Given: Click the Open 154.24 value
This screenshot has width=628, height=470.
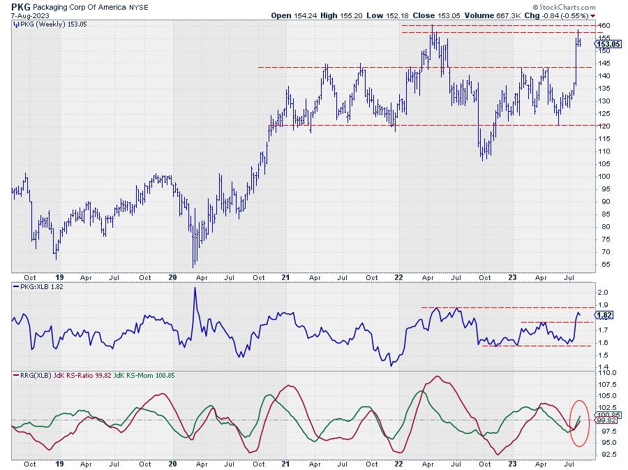Looking at the screenshot, I should tap(294, 15).
